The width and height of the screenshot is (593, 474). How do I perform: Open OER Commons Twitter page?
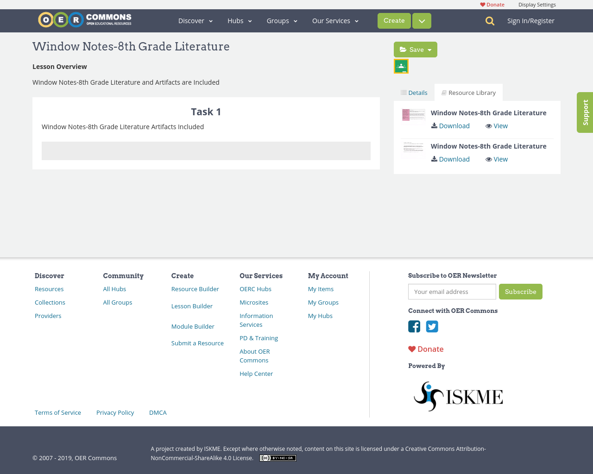(x=431, y=326)
